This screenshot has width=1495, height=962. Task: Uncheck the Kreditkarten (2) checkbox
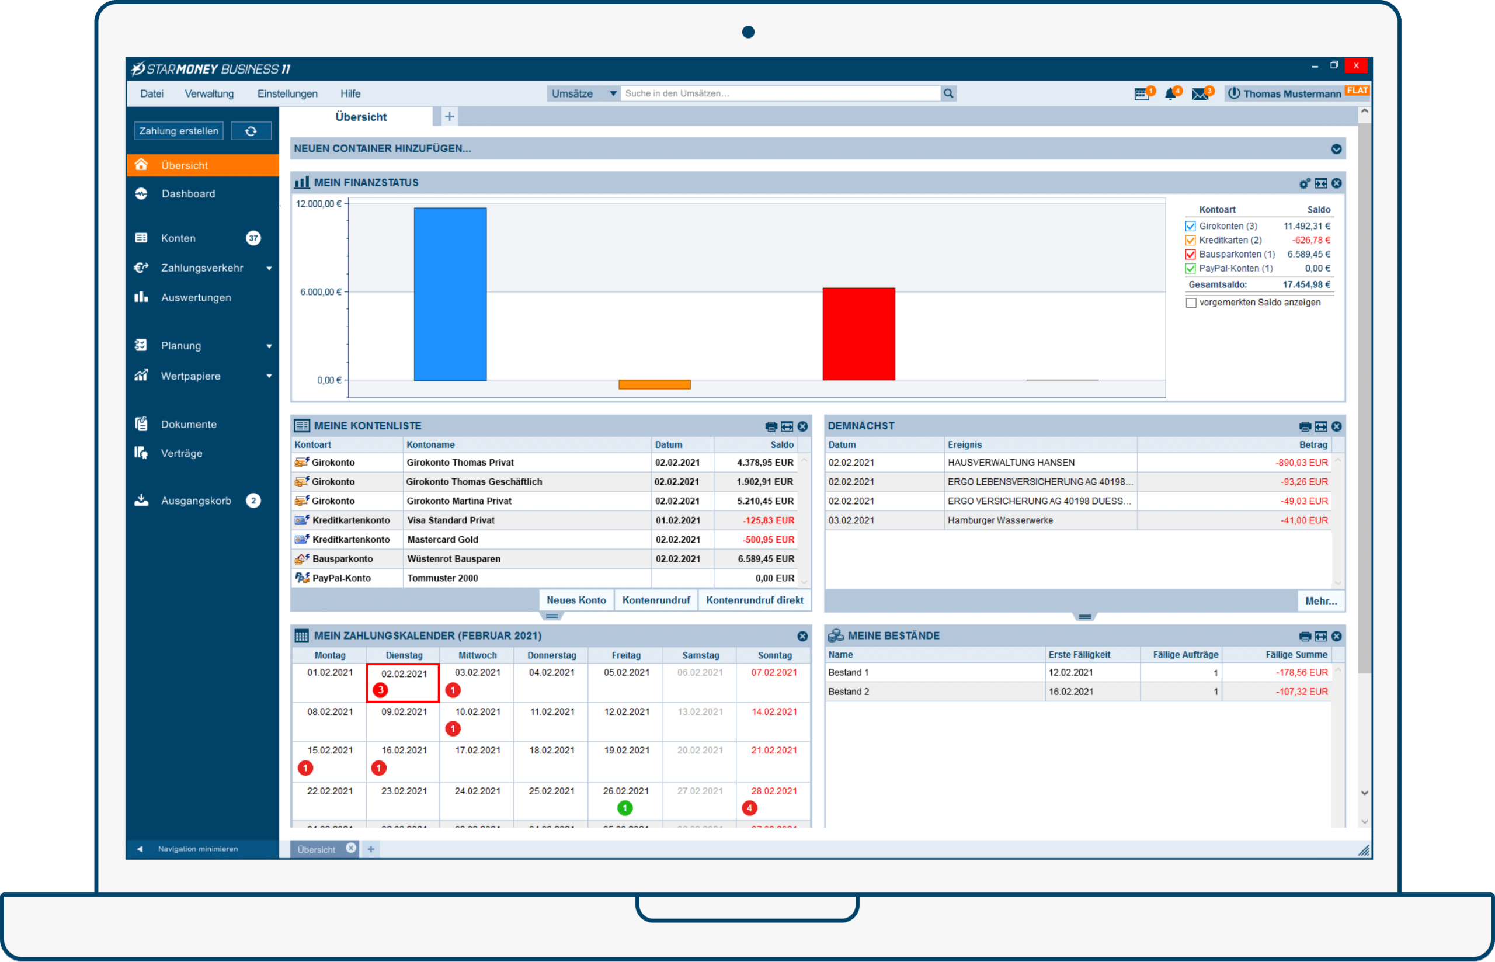point(1190,241)
